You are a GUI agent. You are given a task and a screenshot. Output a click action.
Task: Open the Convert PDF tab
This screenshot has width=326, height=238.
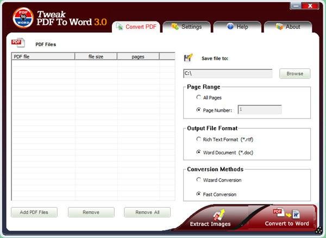(x=136, y=27)
